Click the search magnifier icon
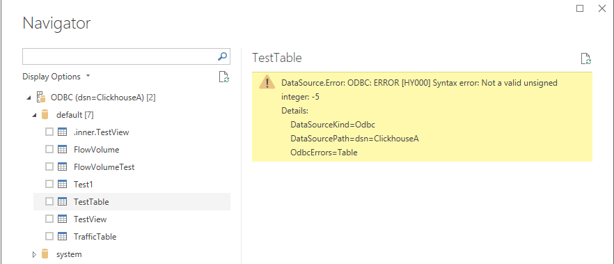This screenshot has height=264, width=614. (223, 57)
